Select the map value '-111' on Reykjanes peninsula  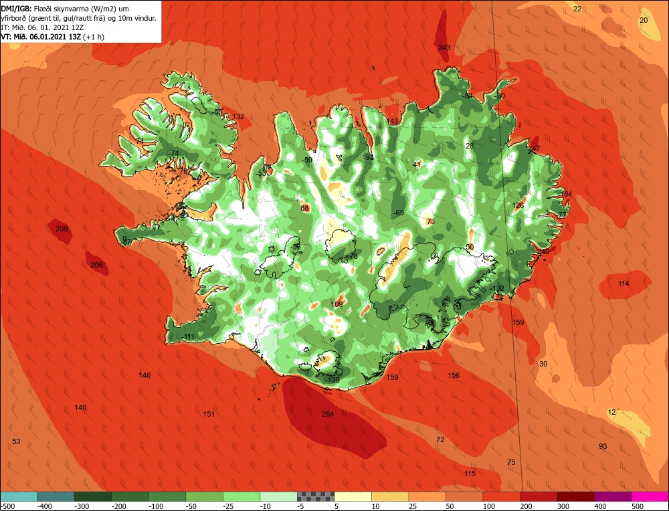(x=187, y=336)
